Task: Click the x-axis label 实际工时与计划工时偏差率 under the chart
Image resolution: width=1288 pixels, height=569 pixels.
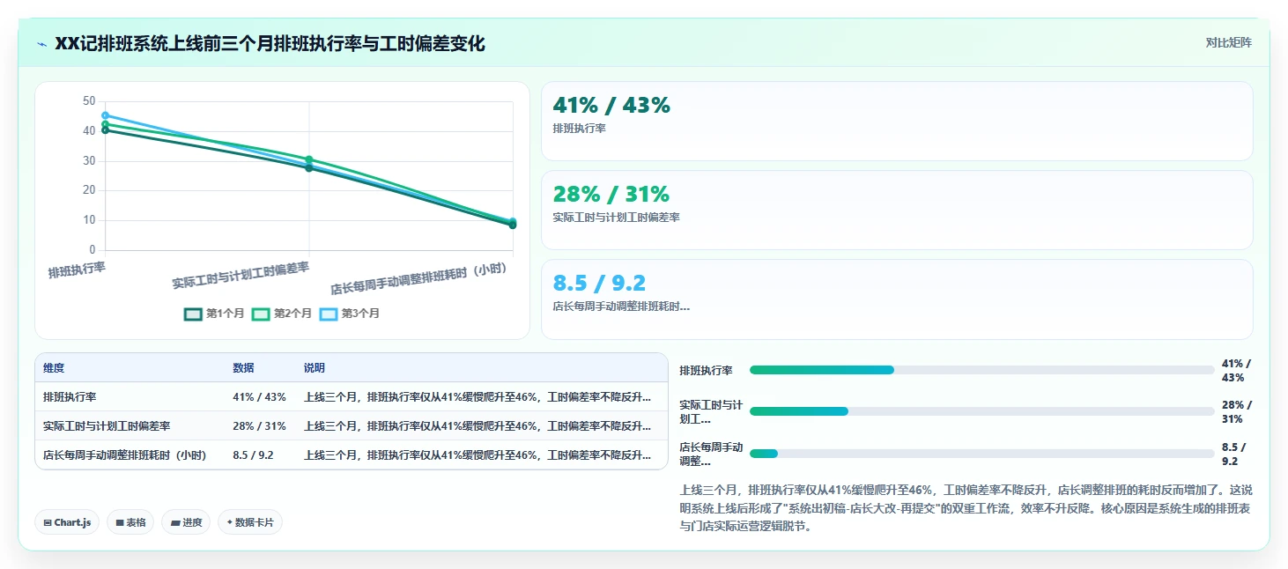Action: (241, 275)
